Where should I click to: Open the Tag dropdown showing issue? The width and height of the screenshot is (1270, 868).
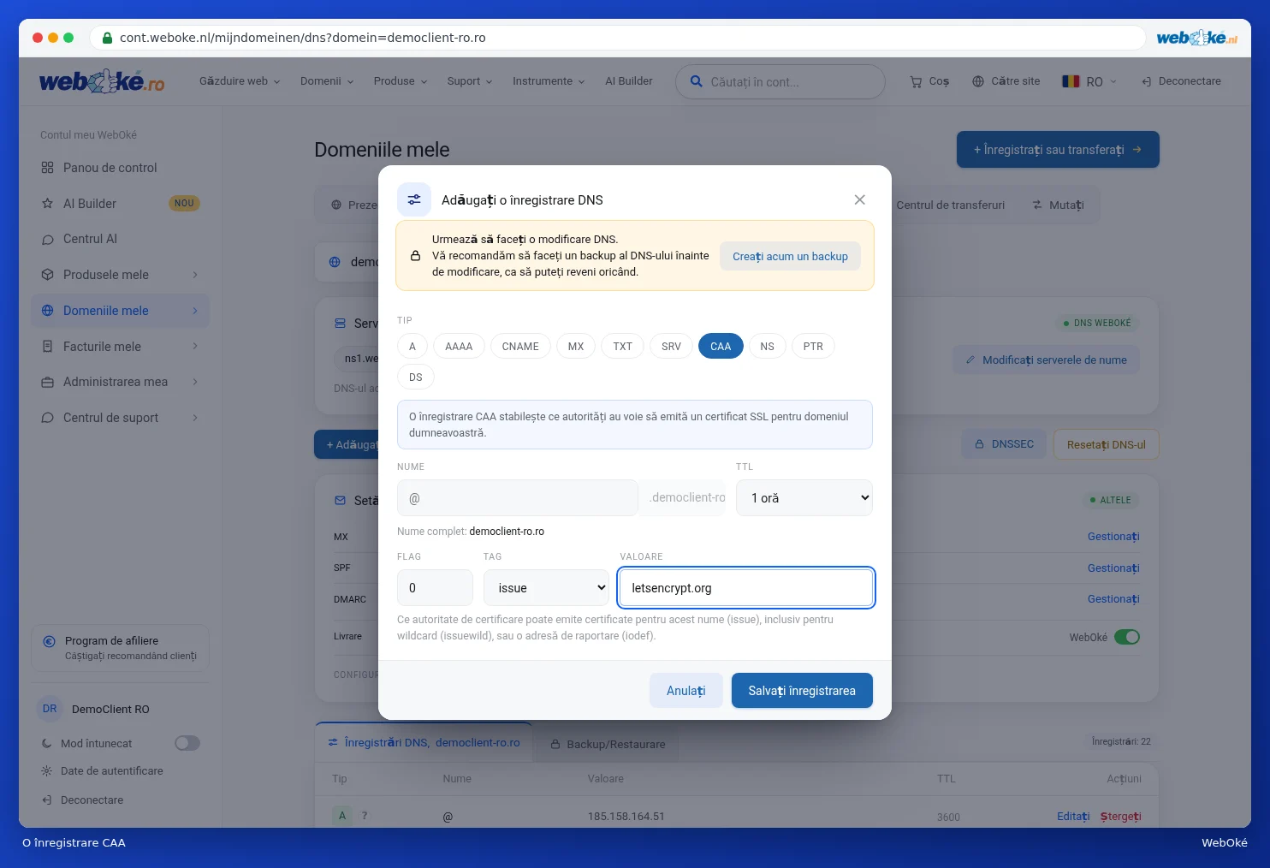point(546,588)
